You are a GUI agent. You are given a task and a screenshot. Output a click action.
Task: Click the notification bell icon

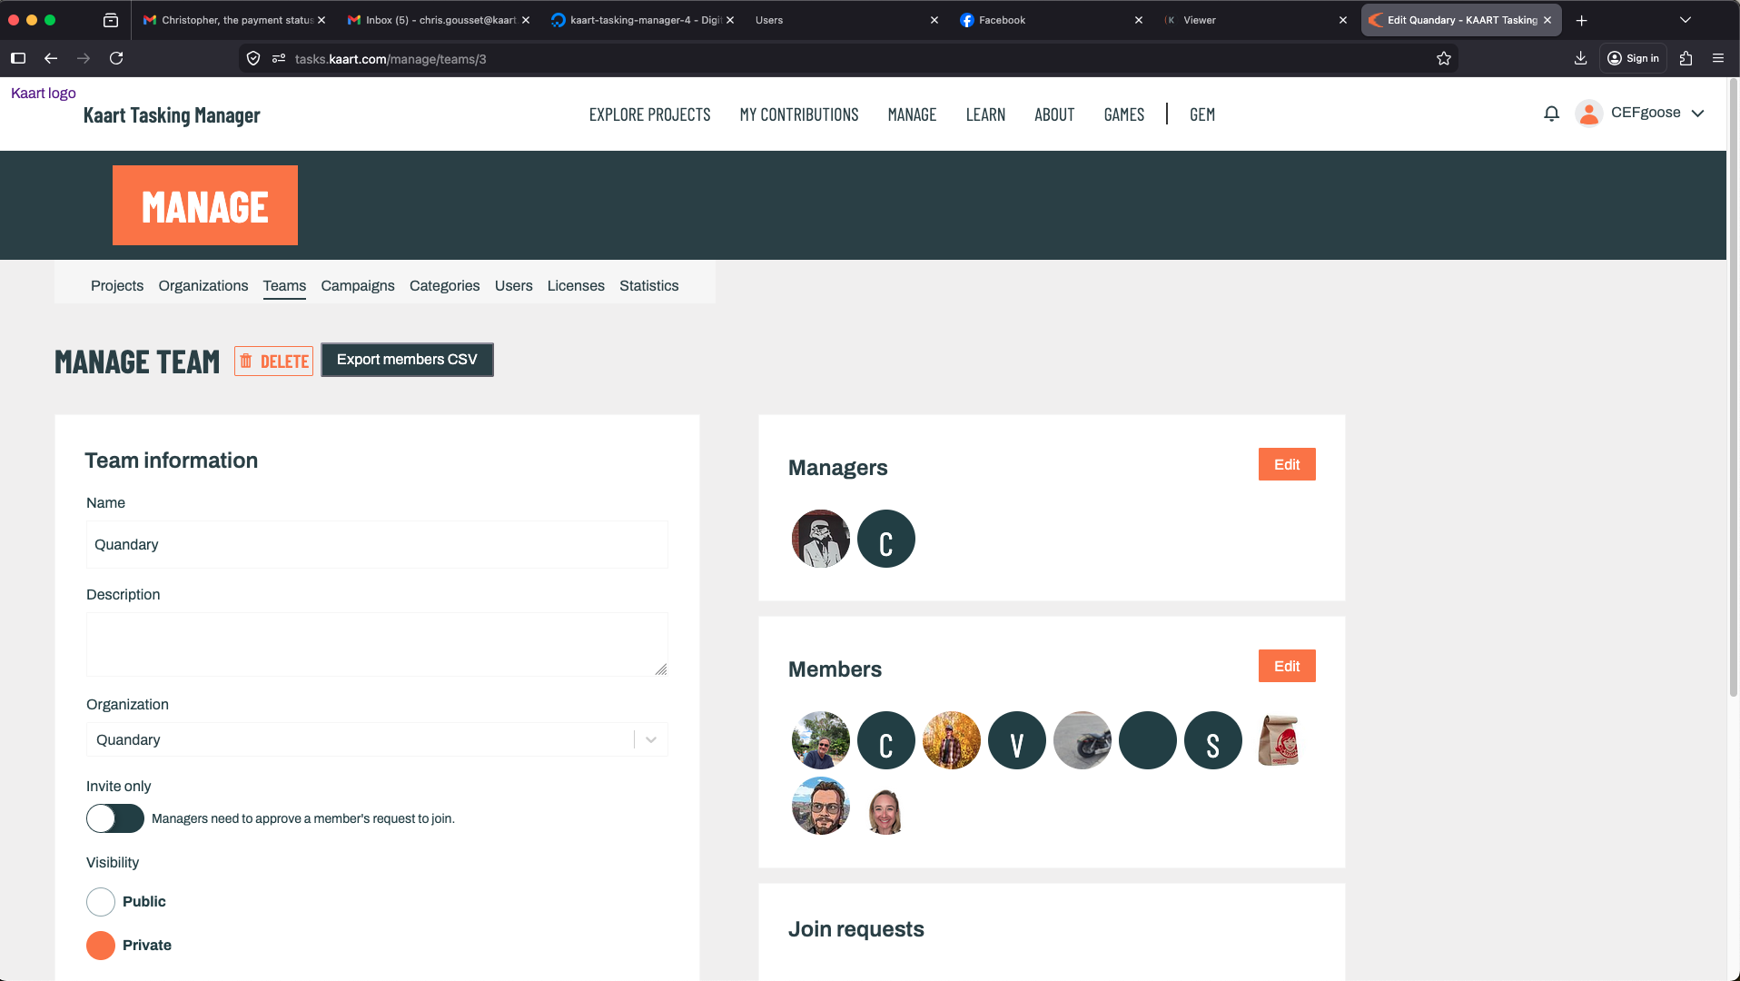tap(1552, 113)
